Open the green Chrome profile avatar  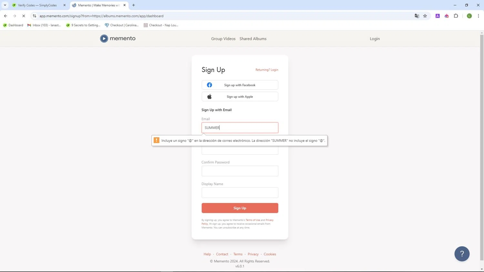[x=469, y=16]
